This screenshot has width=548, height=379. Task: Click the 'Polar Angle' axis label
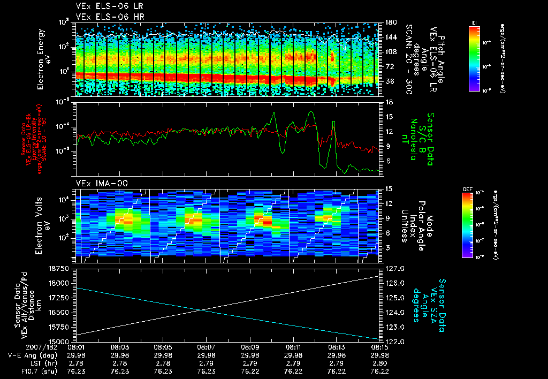tap(422, 226)
